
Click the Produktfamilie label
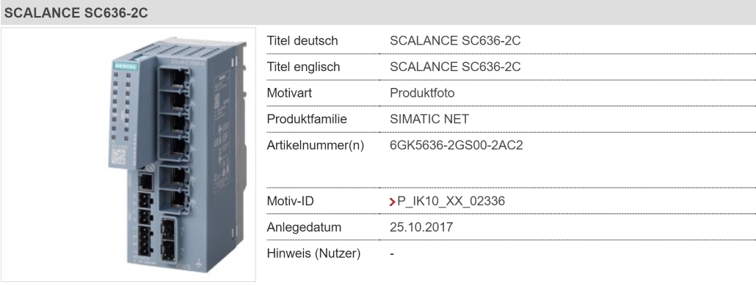pos(307,119)
